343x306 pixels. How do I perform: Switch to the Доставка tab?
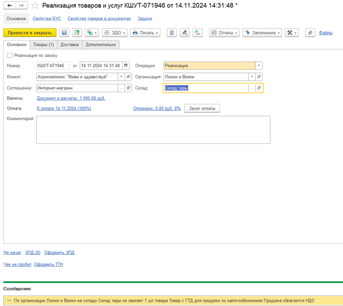pos(70,45)
